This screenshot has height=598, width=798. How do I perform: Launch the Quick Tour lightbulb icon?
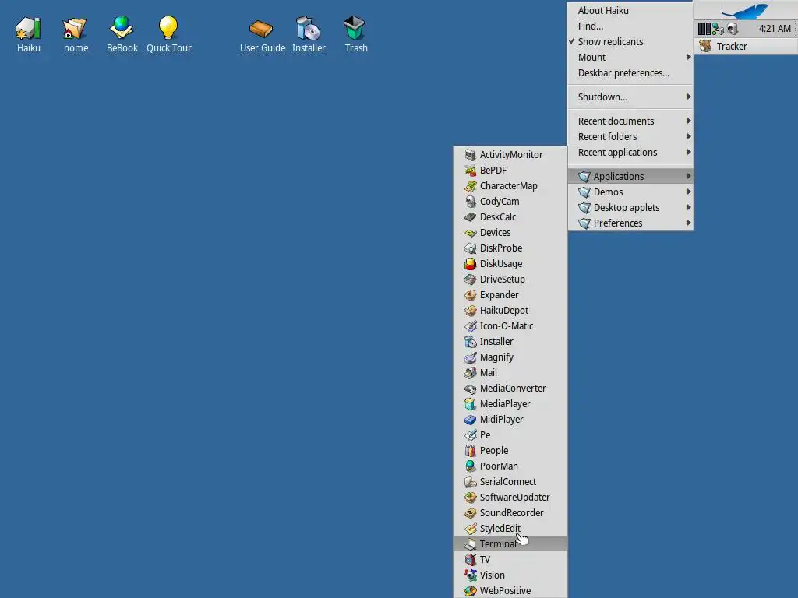point(169,34)
